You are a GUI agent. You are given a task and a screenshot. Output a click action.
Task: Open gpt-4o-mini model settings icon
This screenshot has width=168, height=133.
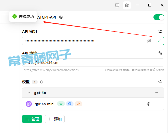[x=149, y=104]
